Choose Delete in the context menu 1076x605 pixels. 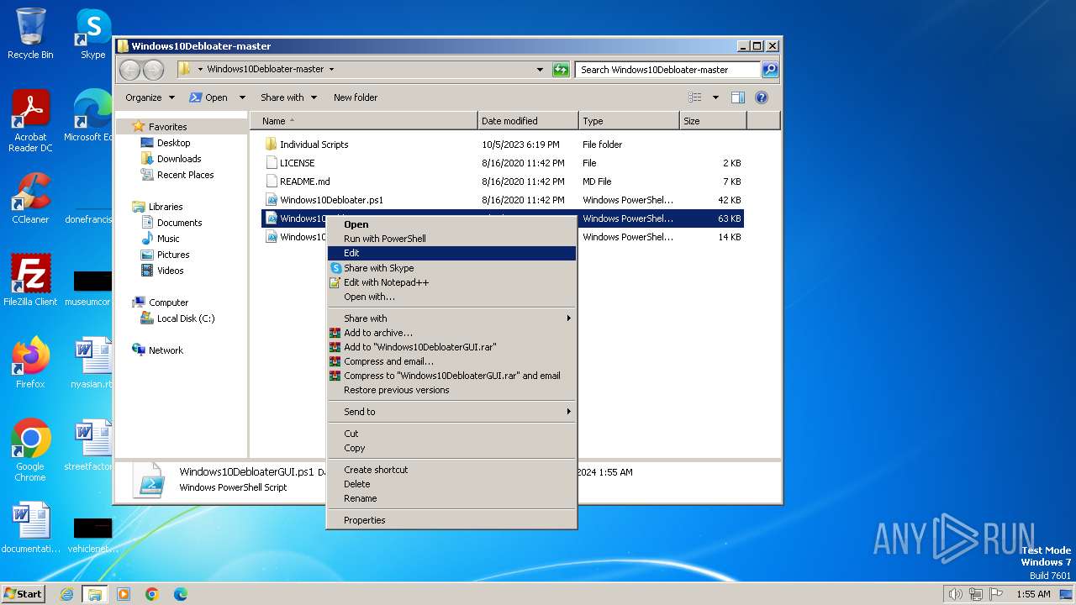coord(451,484)
